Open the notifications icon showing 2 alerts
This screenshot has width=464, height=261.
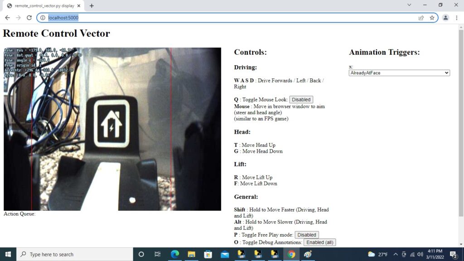tap(453, 254)
